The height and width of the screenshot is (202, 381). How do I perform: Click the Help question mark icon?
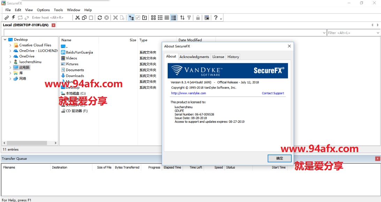pos(216,17)
